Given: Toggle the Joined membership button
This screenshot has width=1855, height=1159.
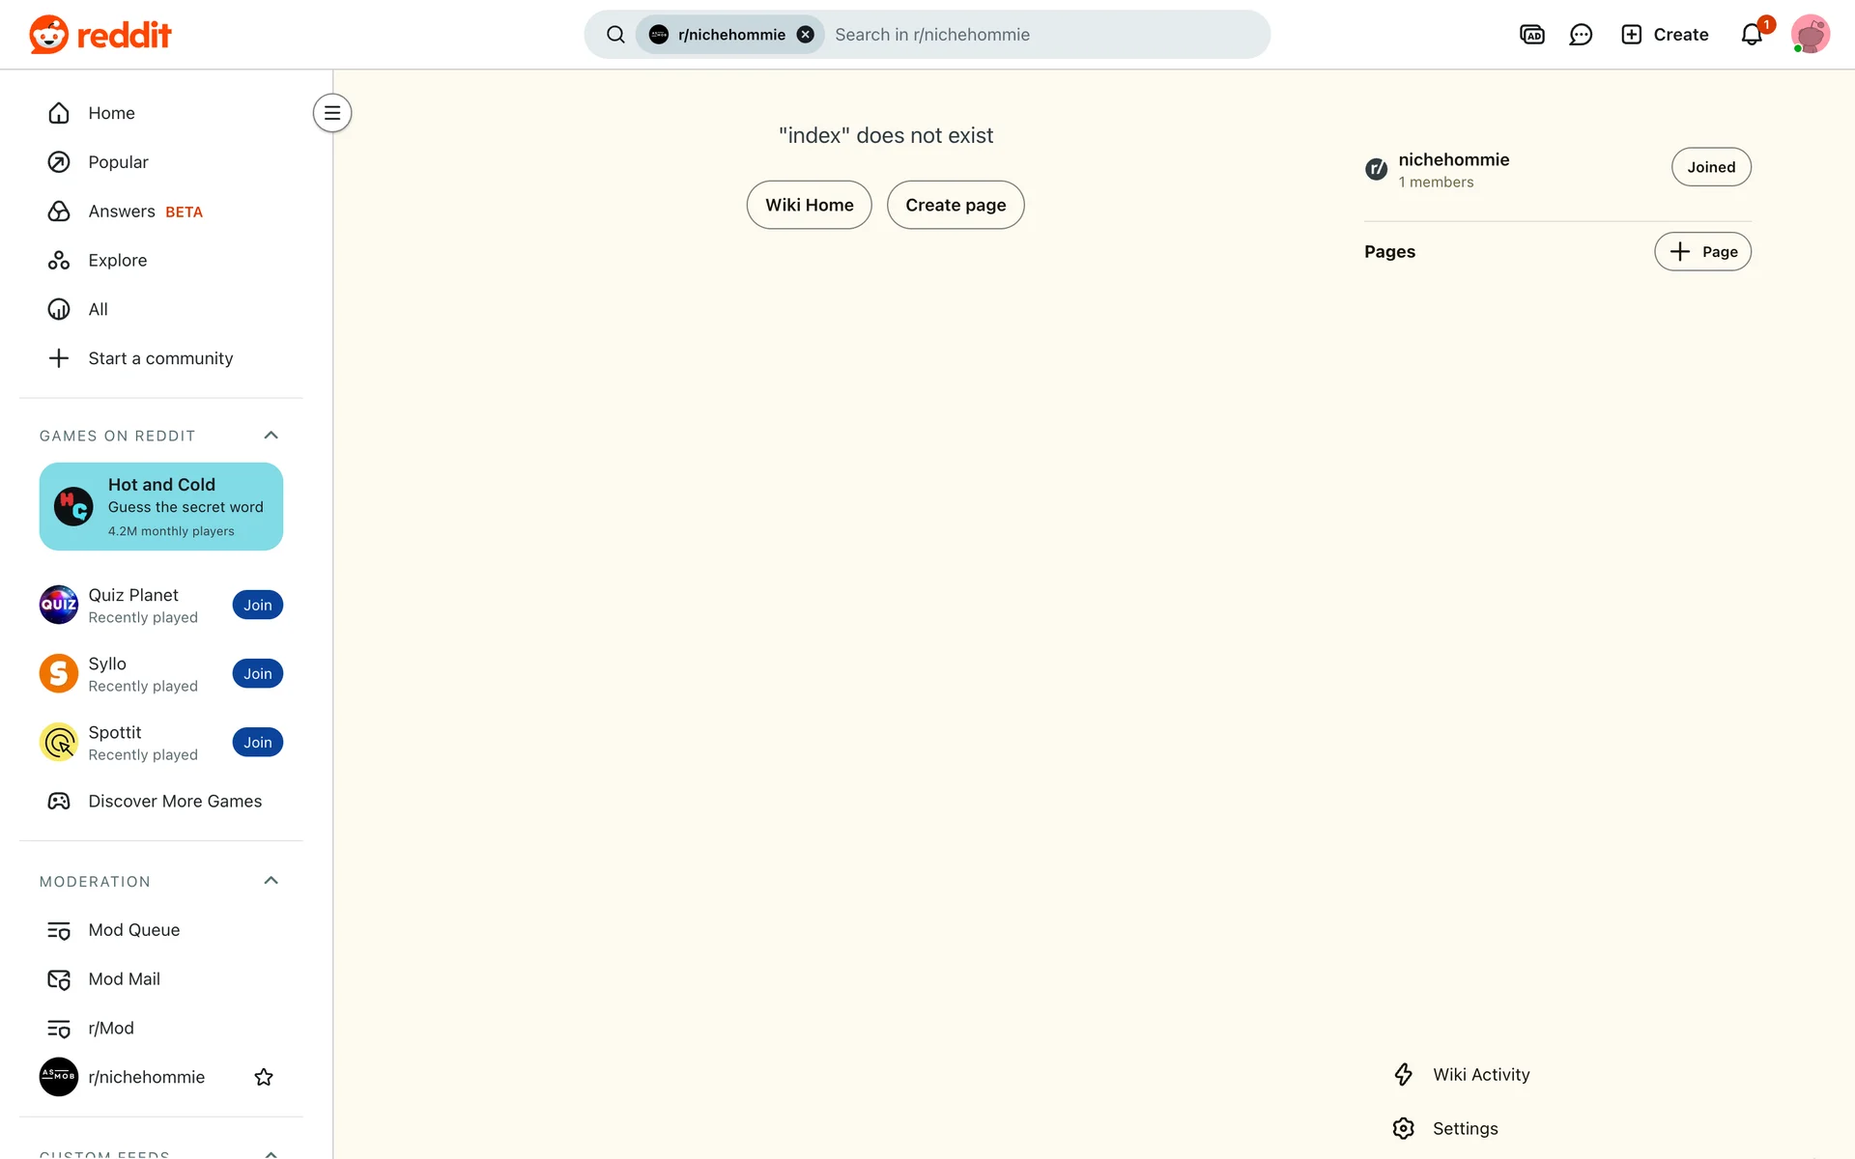Looking at the screenshot, I should 1710,167.
